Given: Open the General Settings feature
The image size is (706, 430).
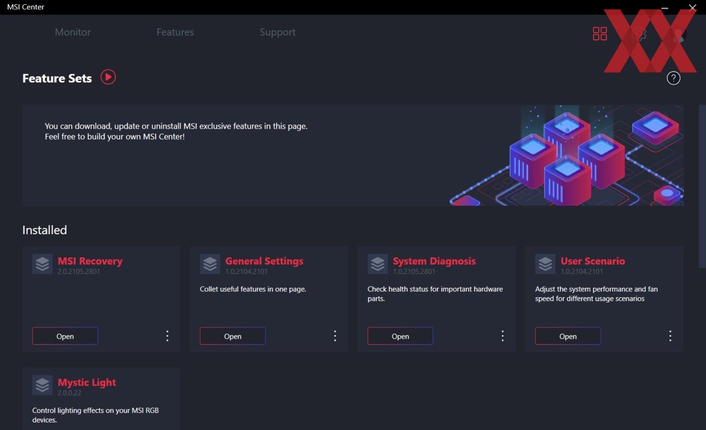Looking at the screenshot, I should point(233,336).
